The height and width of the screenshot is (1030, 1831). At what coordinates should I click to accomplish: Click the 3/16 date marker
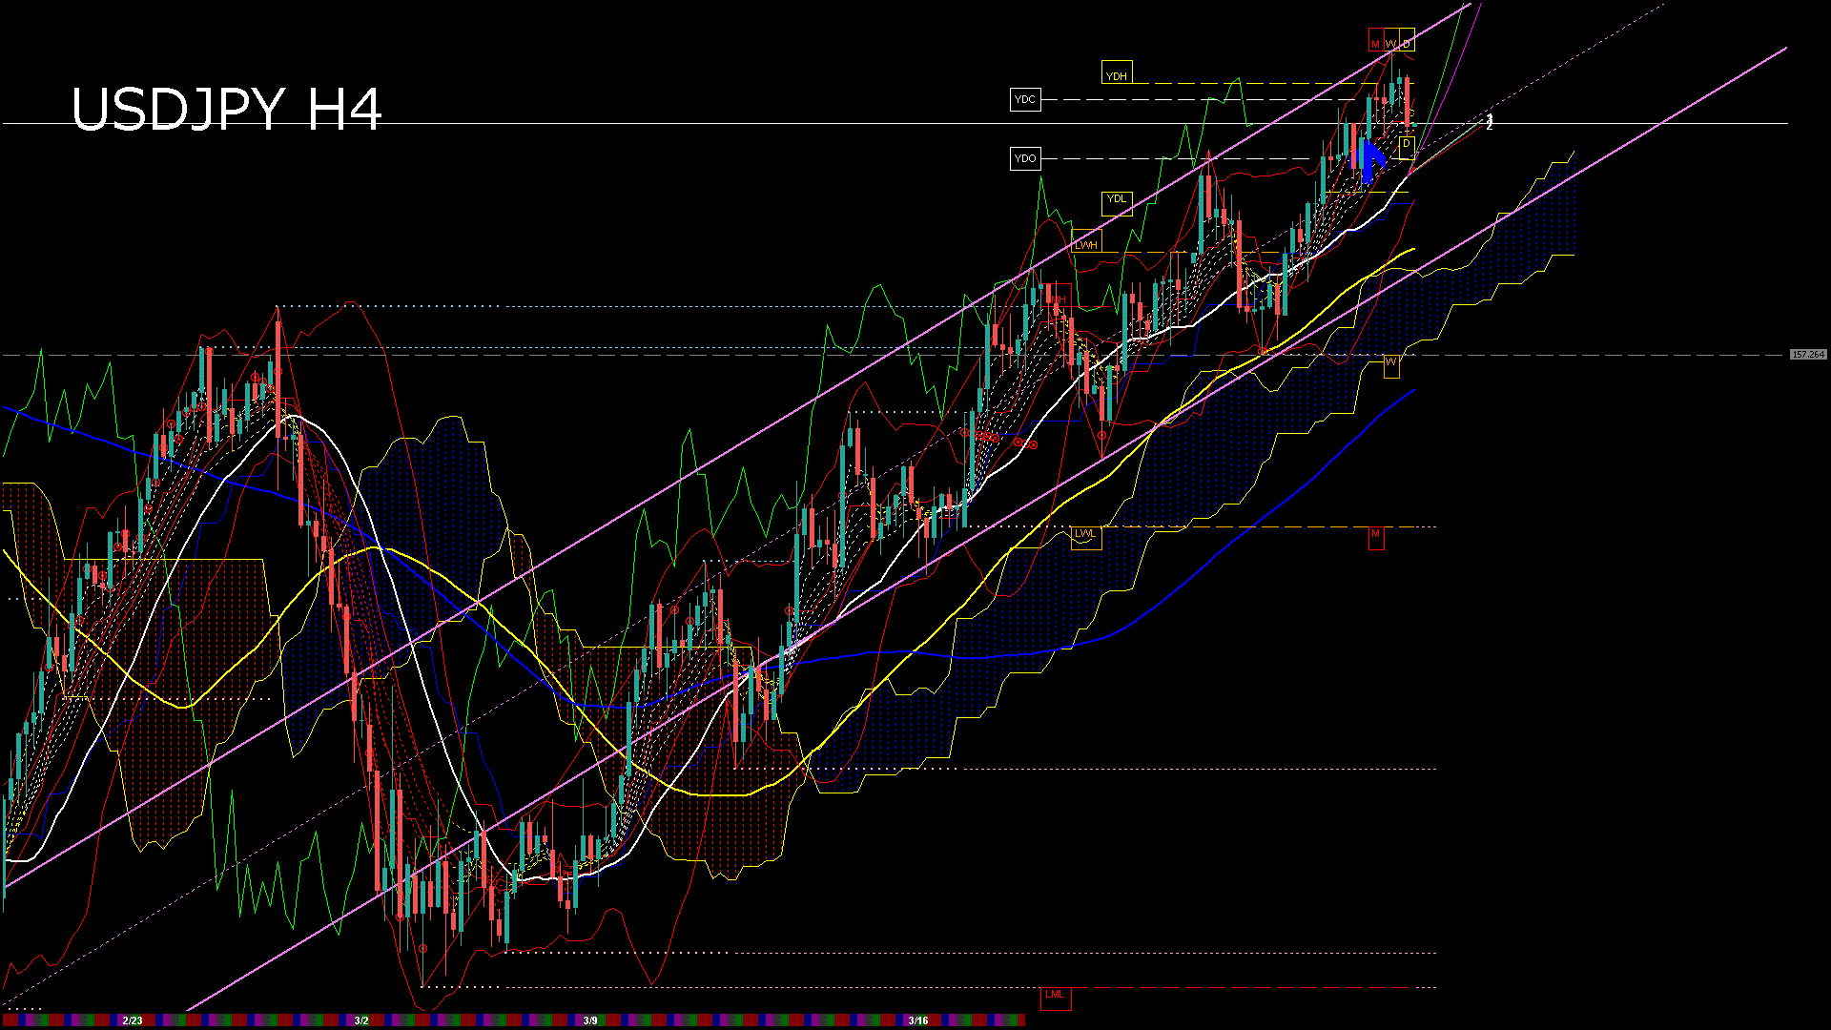[x=918, y=1020]
